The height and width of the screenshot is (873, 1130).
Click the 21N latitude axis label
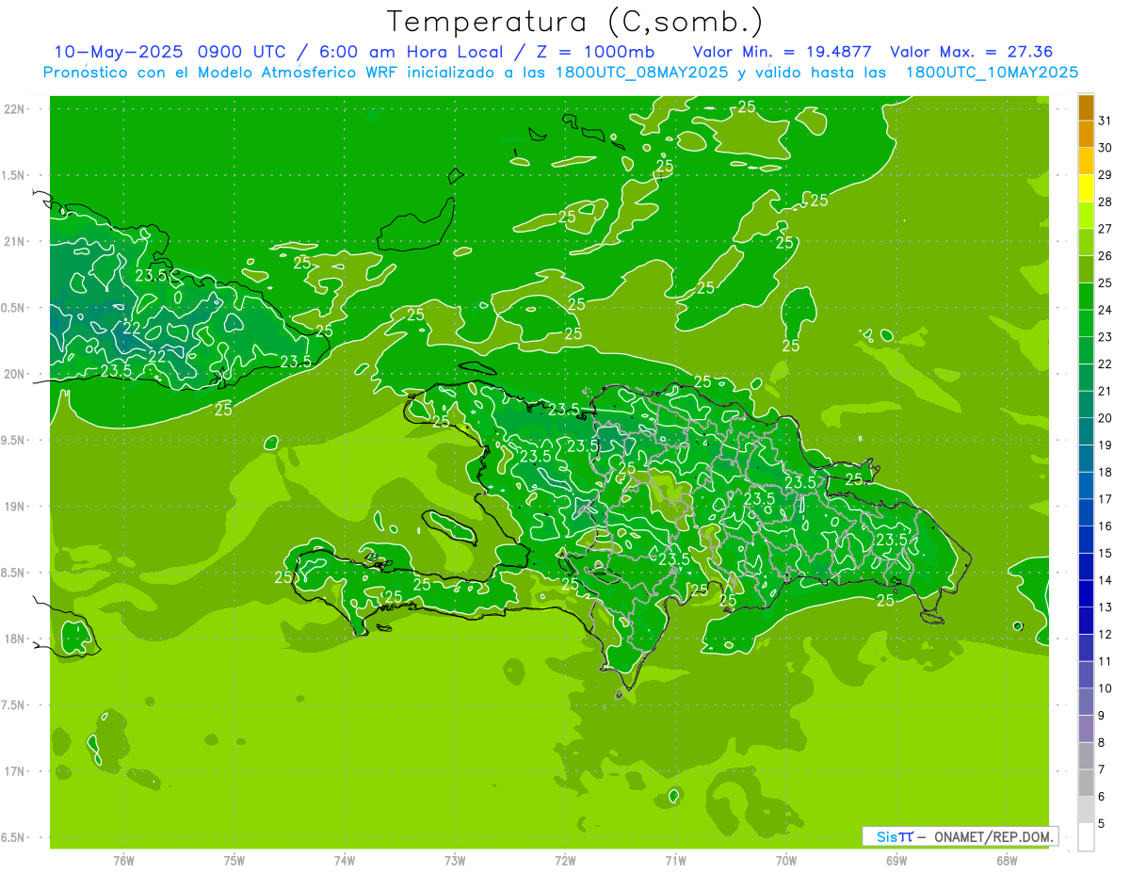click(14, 242)
